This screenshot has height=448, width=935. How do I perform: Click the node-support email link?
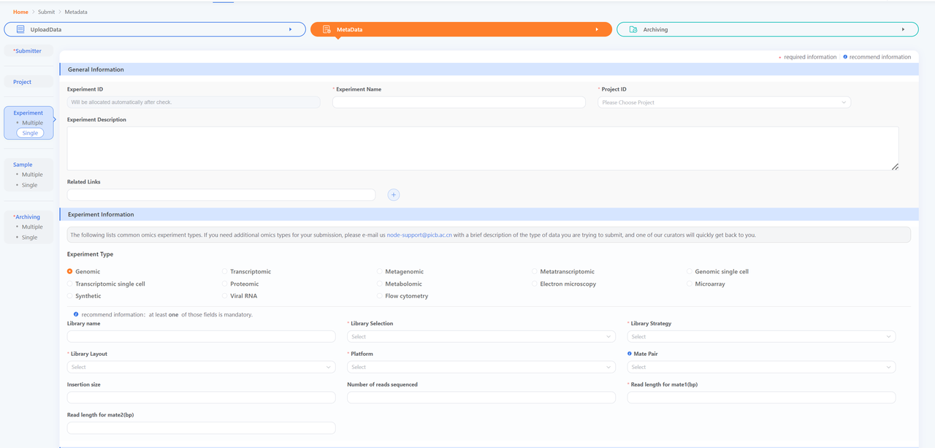(419, 235)
